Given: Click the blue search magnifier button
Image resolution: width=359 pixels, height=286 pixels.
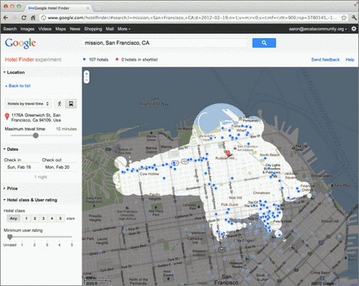Looking at the screenshot, I should (x=264, y=43).
